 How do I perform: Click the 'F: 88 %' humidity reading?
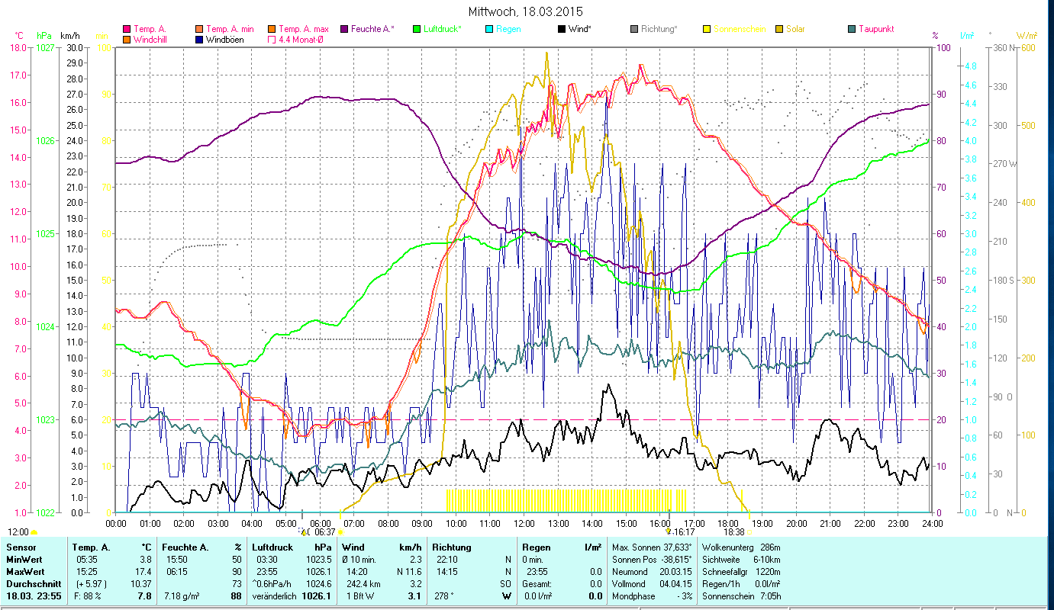(89, 596)
